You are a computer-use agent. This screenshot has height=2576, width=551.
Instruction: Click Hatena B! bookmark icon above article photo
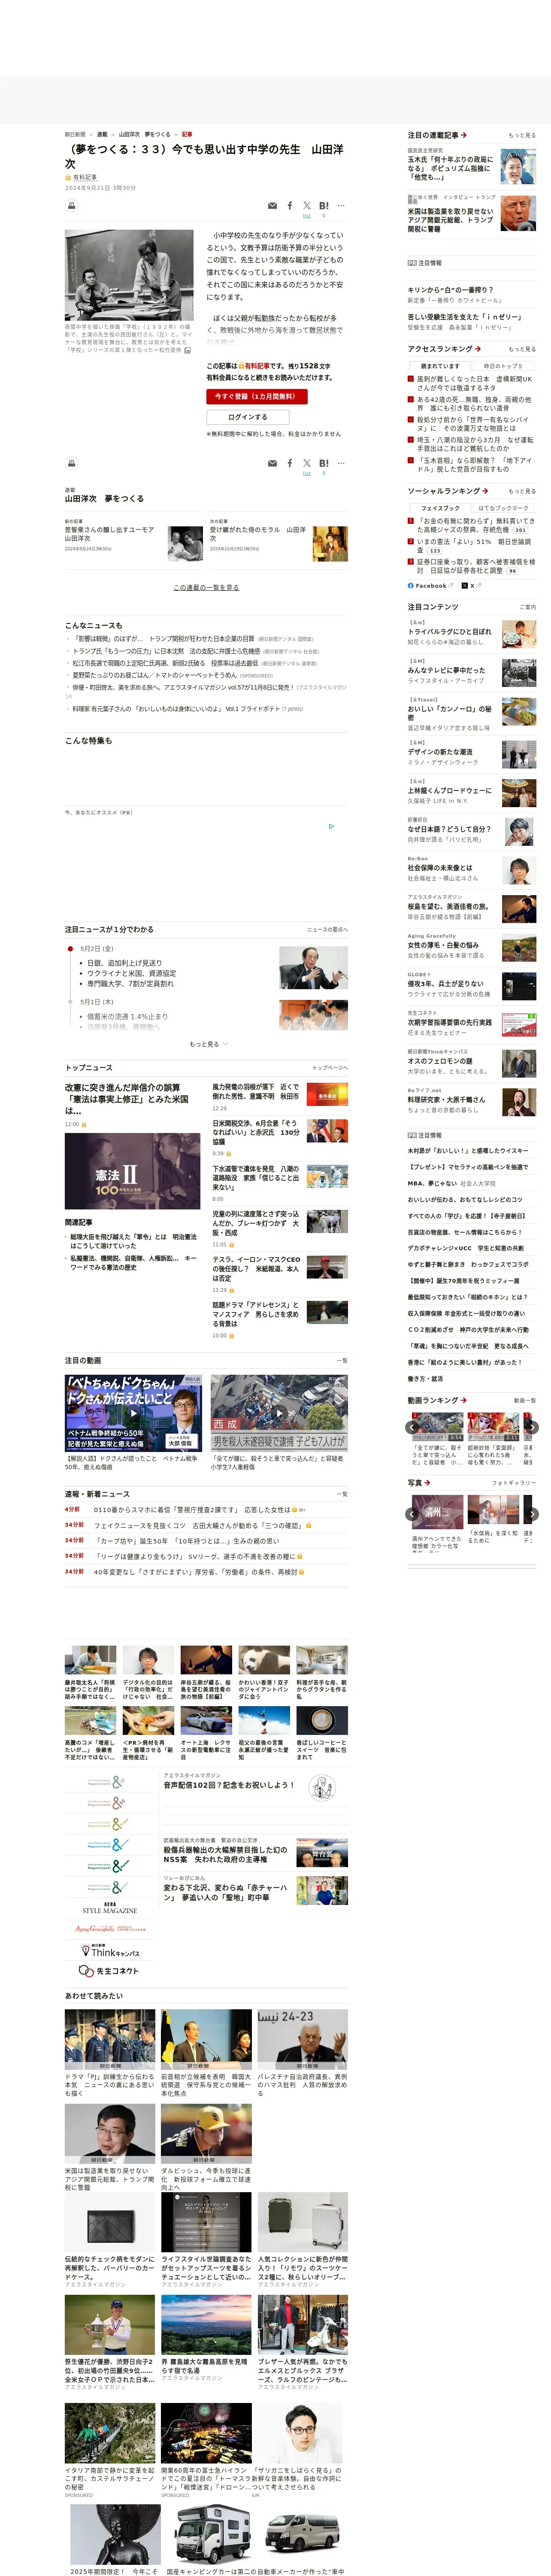[324, 206]
